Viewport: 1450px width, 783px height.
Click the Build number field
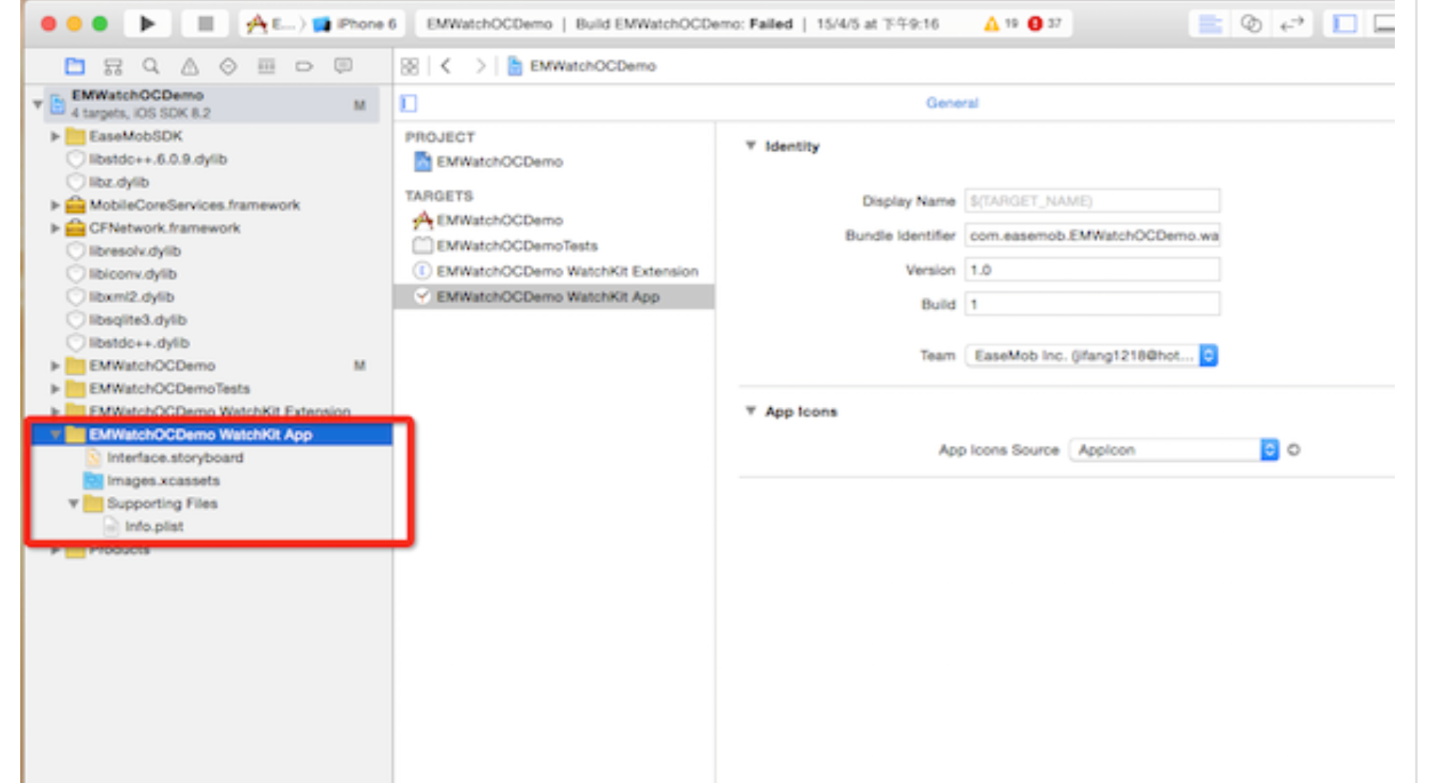(1092, 304)
